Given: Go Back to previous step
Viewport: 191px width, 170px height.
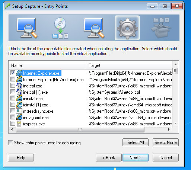Looking at the screenshot, I should pyautogui.click(x=109, y=158).
